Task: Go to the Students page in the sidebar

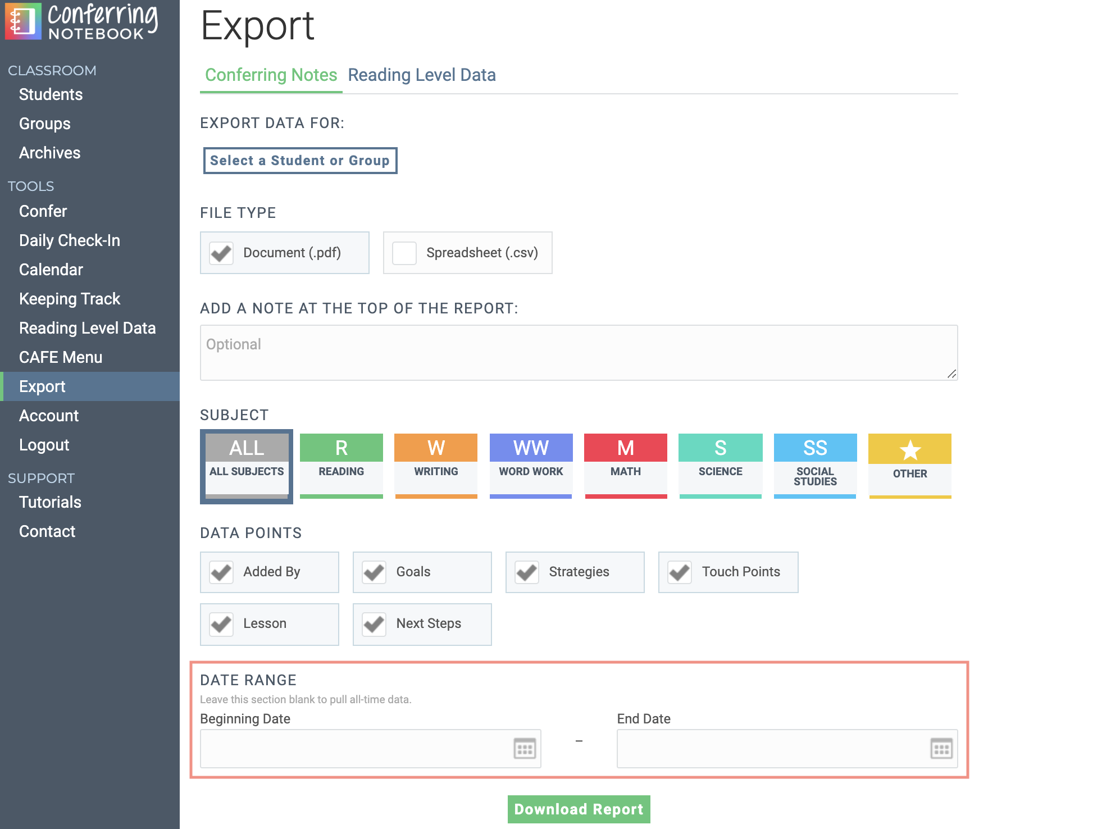Action: [x=51, y=94]
